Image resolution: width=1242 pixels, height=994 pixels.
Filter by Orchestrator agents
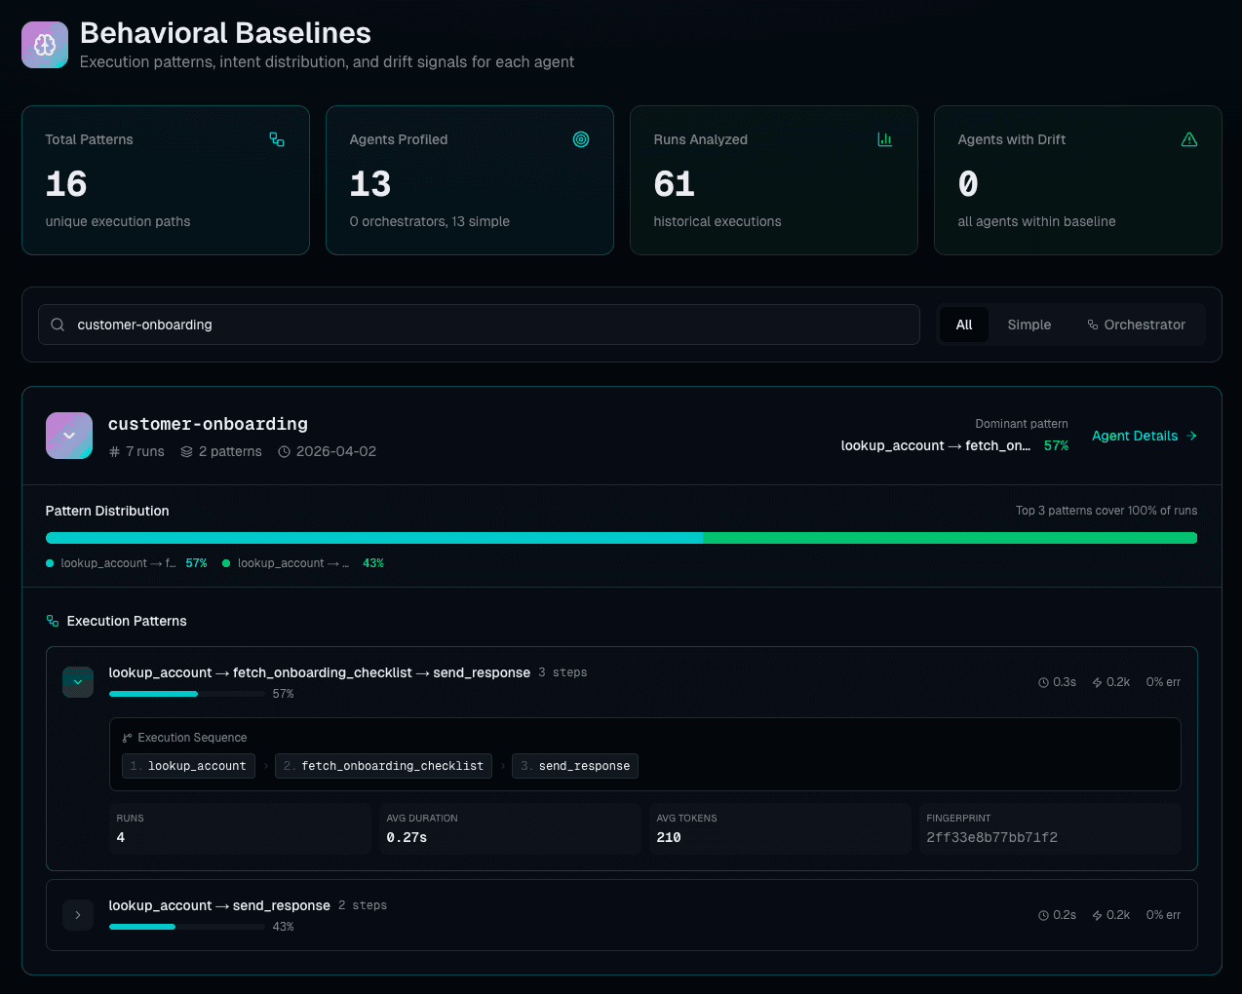[x=1136, y=325]
